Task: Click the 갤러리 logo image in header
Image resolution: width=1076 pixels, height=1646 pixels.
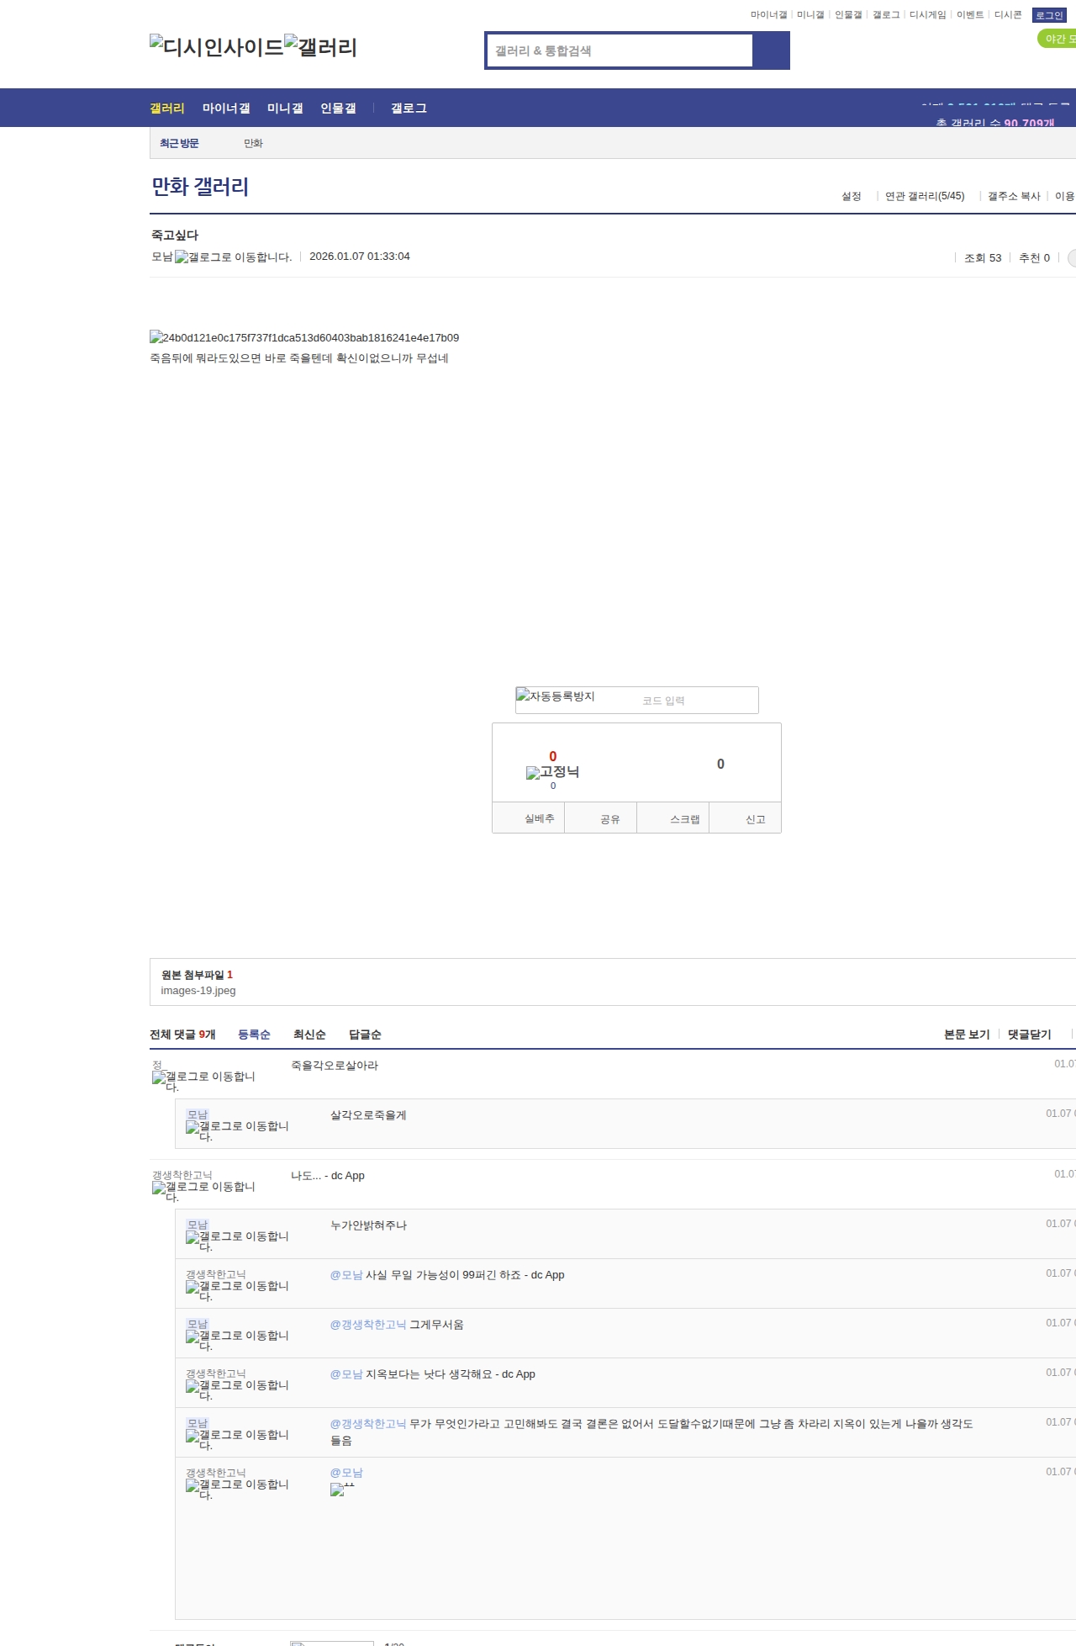Action: tap(320, 46)
